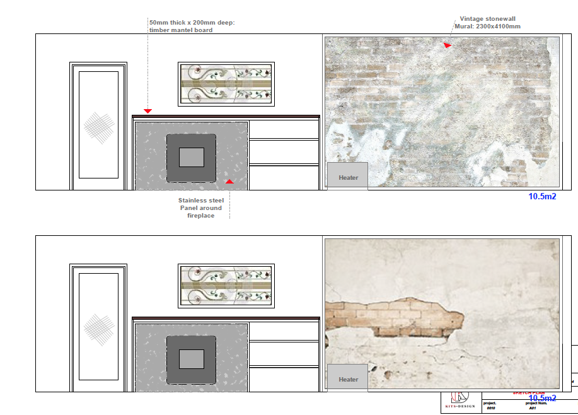
Task: Select the red arrow on the vintage stonewall mural
Action: point(447,45)
